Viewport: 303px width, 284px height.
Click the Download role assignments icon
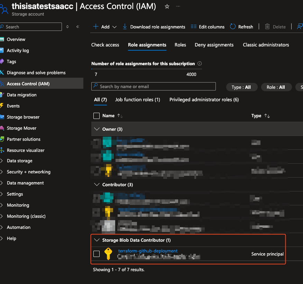[x=125, y=27]
